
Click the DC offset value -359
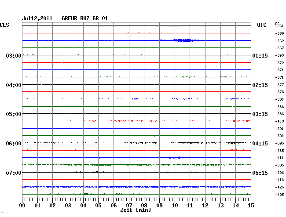coord(279,33)
